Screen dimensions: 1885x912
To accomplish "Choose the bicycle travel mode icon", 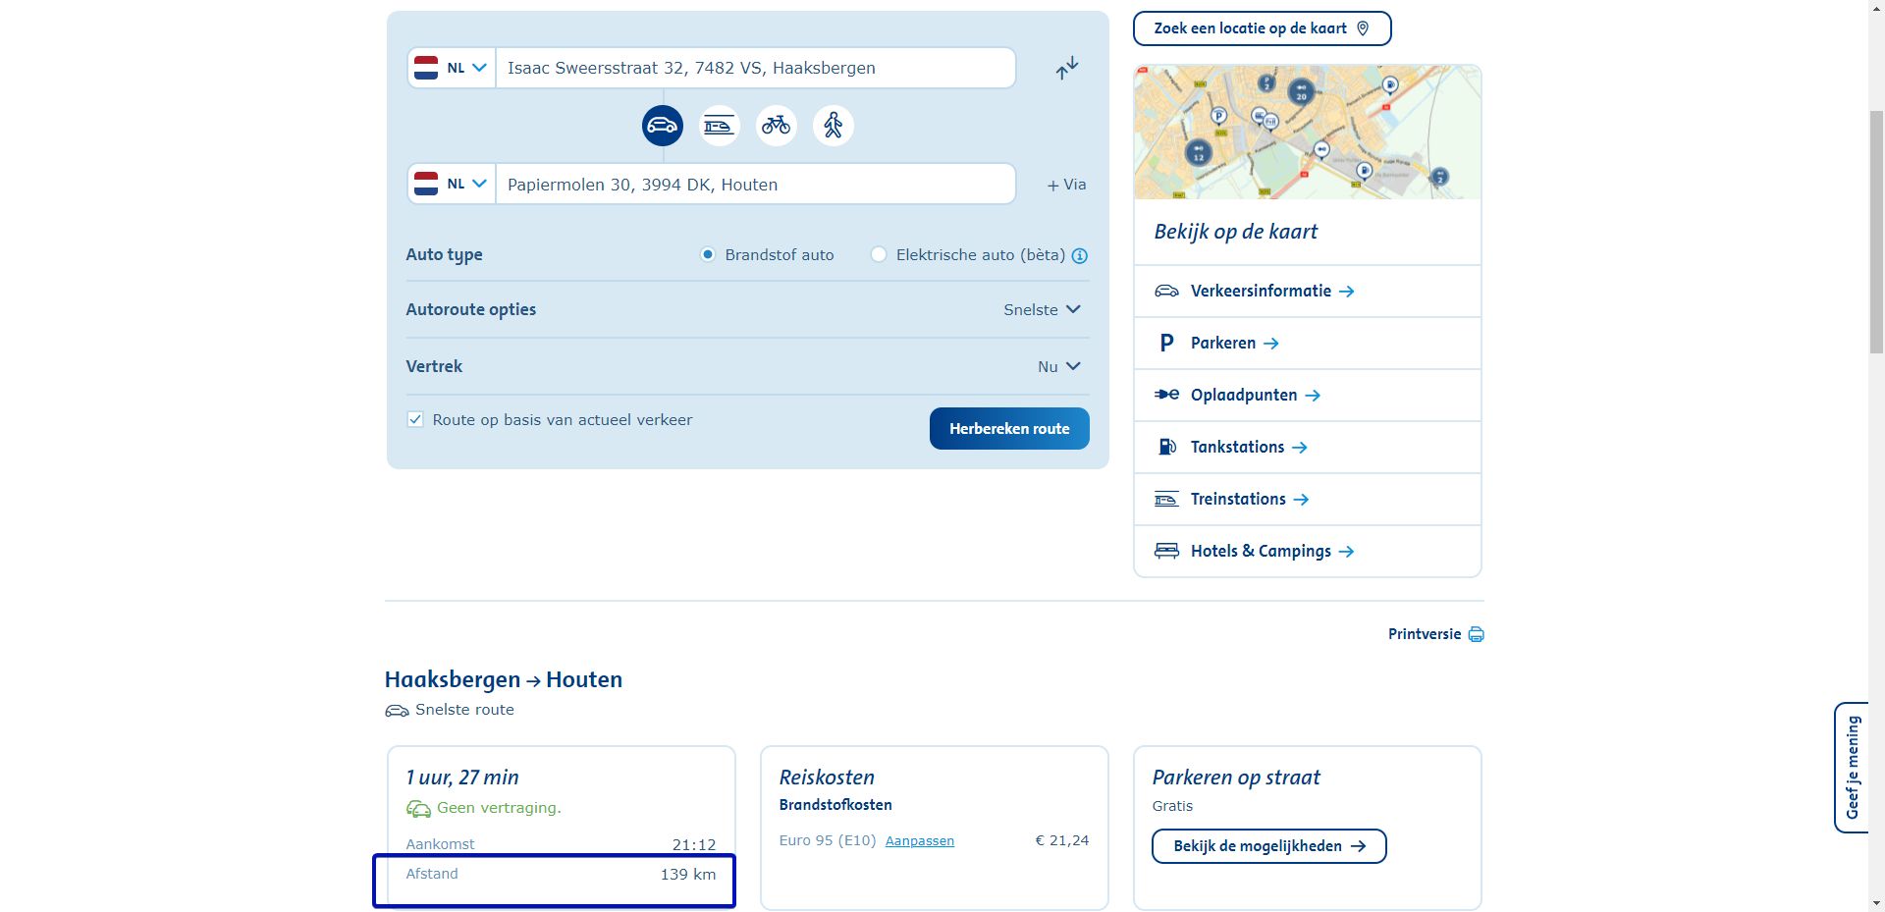I will tap(776, 126).
